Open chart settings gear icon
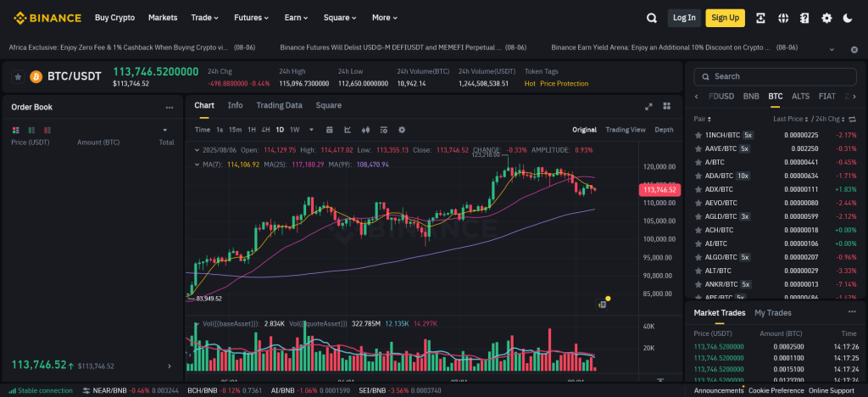The height and width of the screenshot is (397, 868). pyautogui.click(x=402, y=130)
